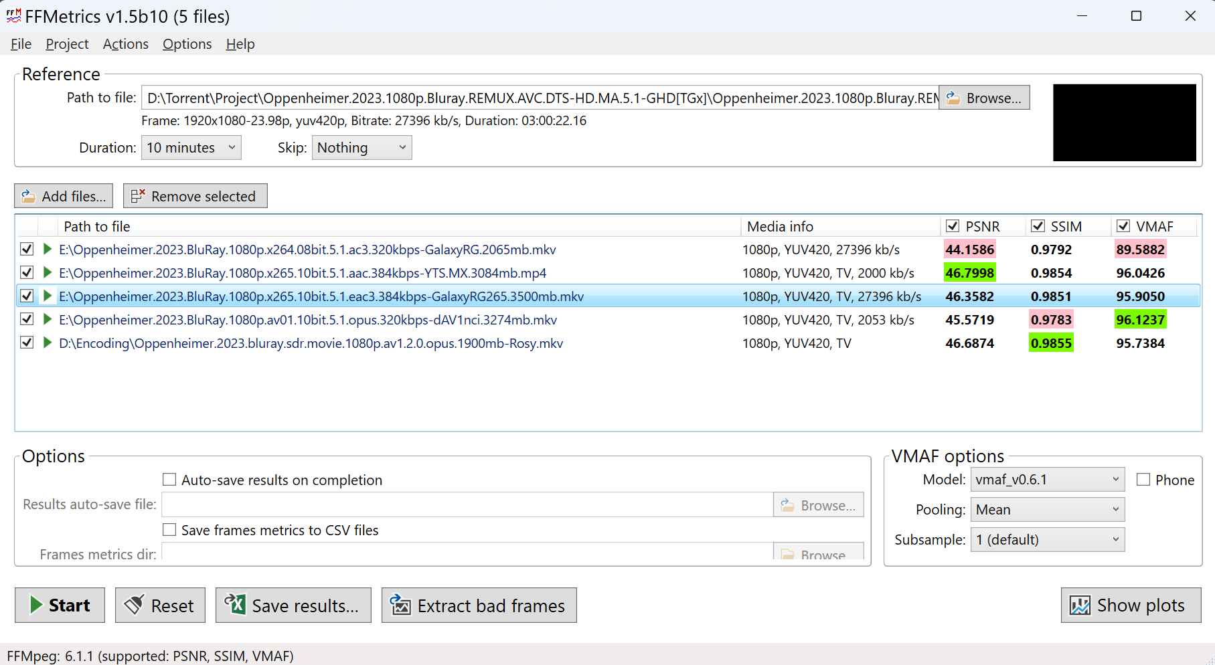Enable the Phone VMAF option

tap(1143, 480)
